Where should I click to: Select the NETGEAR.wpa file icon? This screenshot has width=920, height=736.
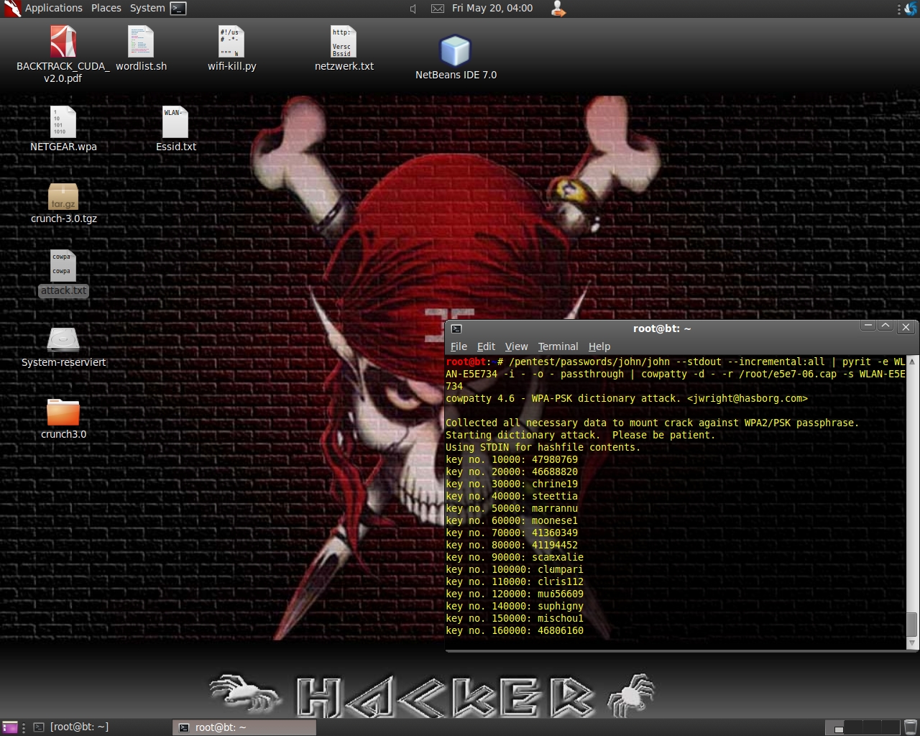coord(63,123)
